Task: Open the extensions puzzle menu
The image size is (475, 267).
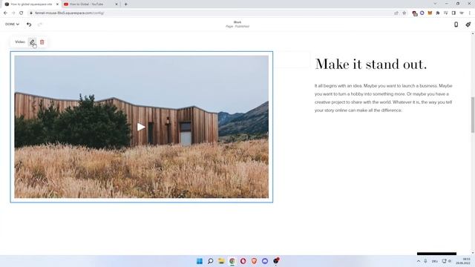Action: (438, 13)
